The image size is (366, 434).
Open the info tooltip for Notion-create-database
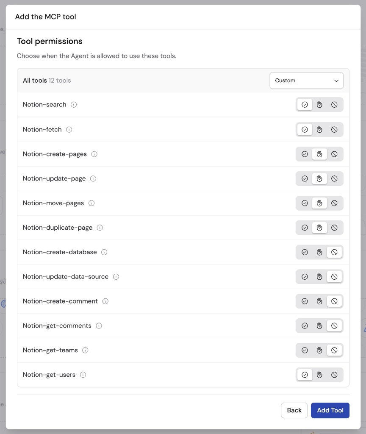[x=104, y=252]
